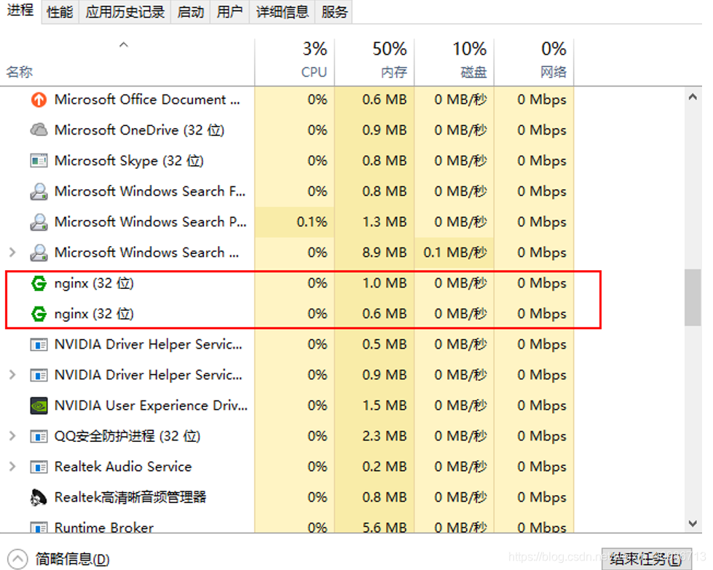The height and width of the screenshot is (570, 713).
Task: Click the 简略信息(D) link
Action: click(x=73, y=559)
